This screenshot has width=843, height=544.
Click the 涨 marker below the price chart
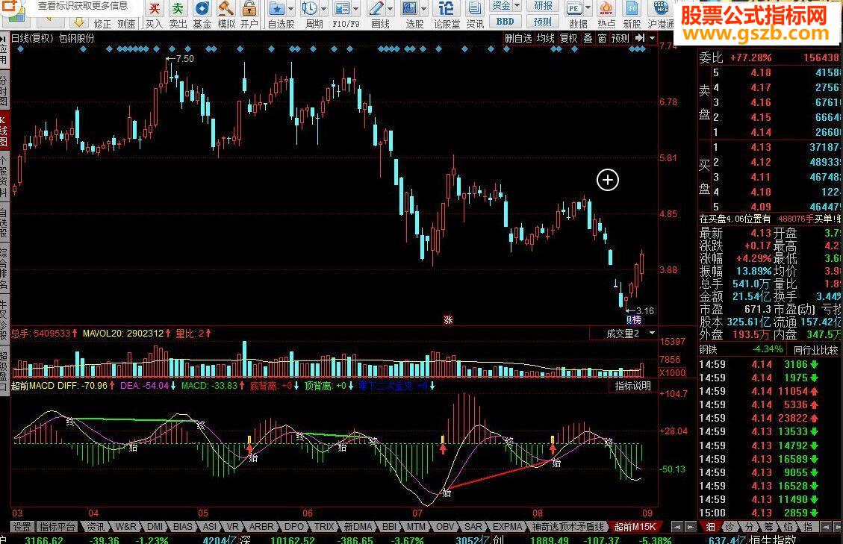[x=449, y=320]
